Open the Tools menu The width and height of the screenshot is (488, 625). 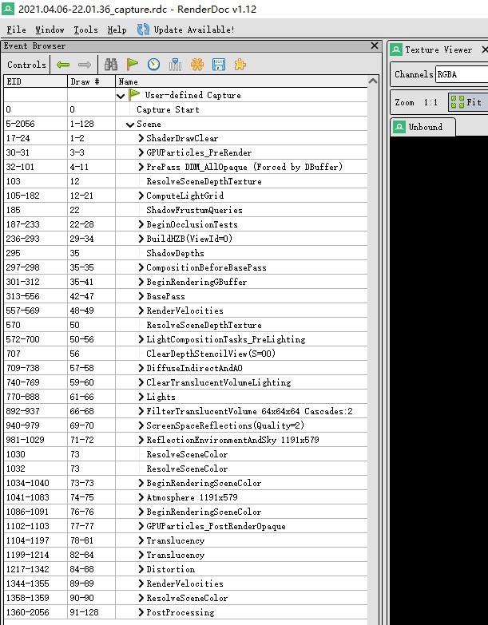pyautogui.click(x=85, y=30)
